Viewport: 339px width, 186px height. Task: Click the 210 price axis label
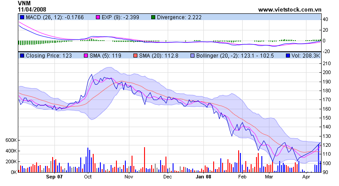click(326, 63)
